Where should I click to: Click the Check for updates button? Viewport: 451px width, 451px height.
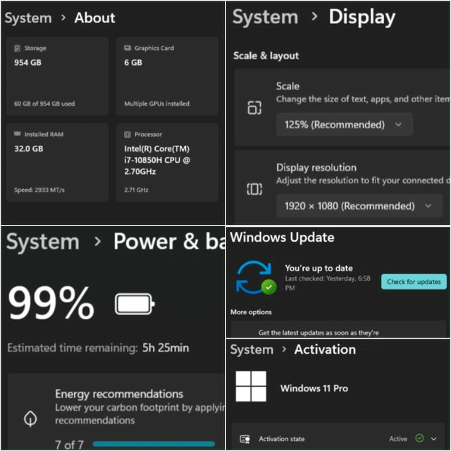click(414, 282)
